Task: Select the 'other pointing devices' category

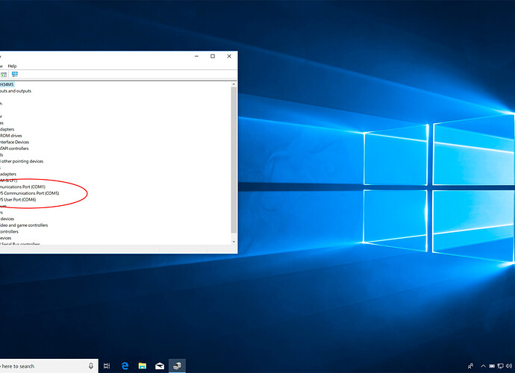Action: point(22,161)
